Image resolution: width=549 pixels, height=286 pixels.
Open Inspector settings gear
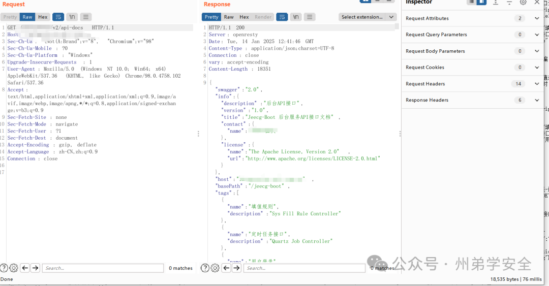pyautogui.click(x=523, y=2)
